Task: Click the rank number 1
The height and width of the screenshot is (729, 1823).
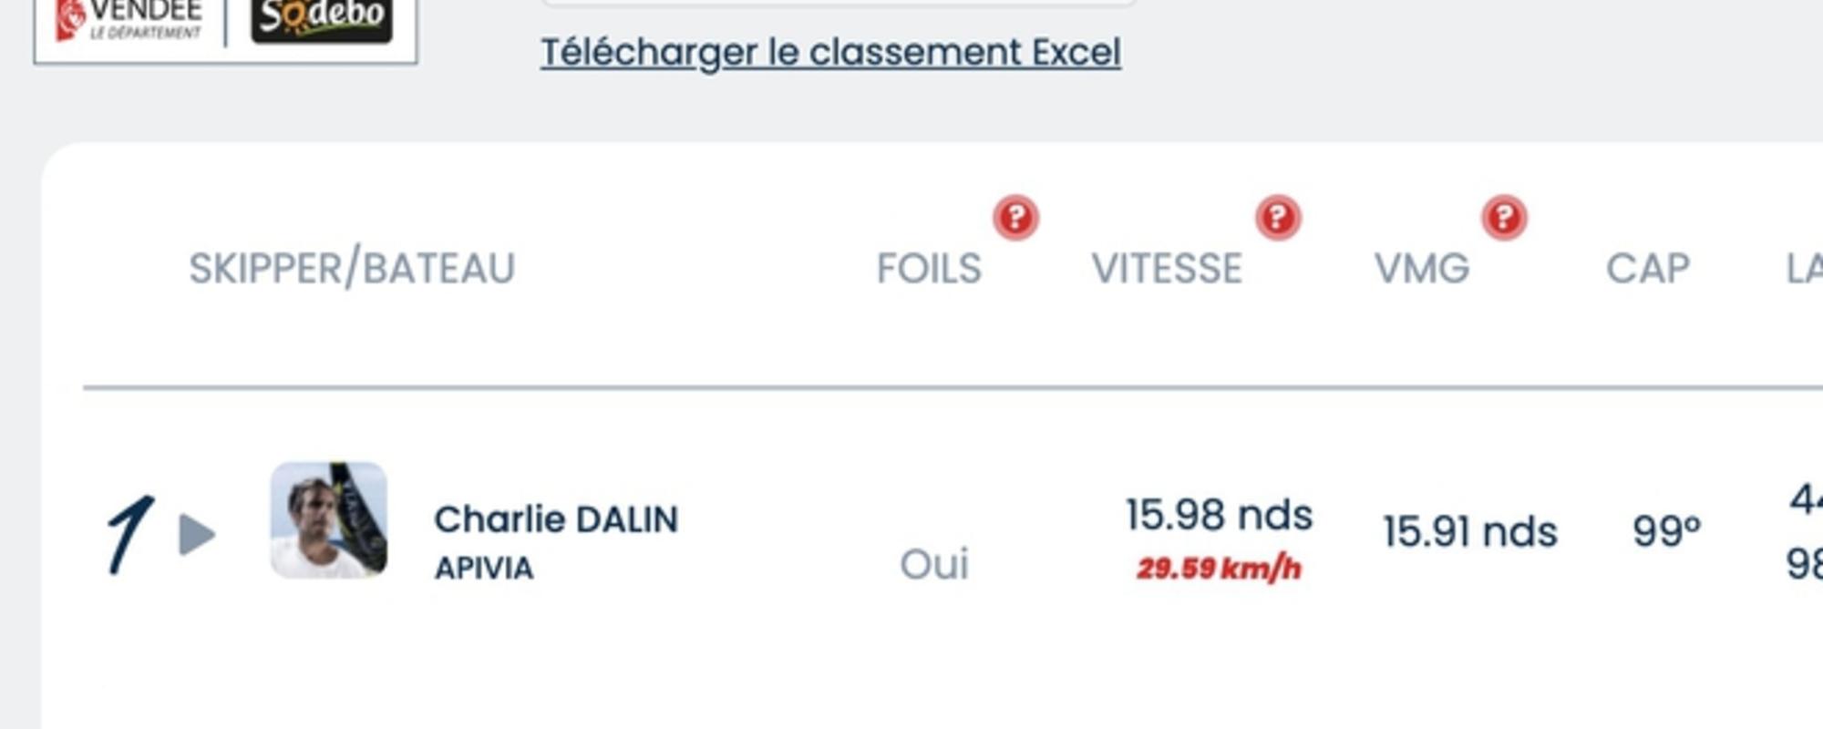Action: click(130, 534)
